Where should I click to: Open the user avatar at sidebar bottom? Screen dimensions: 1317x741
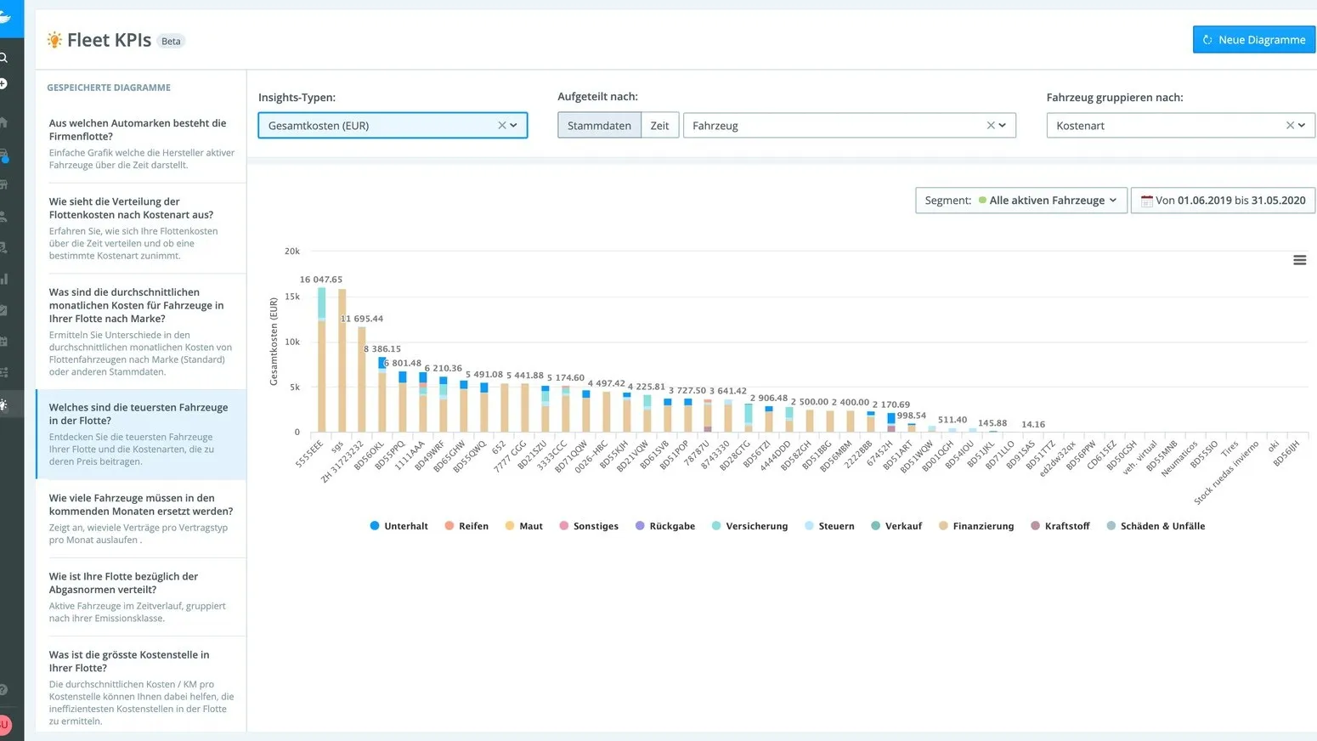coord(4,725)
